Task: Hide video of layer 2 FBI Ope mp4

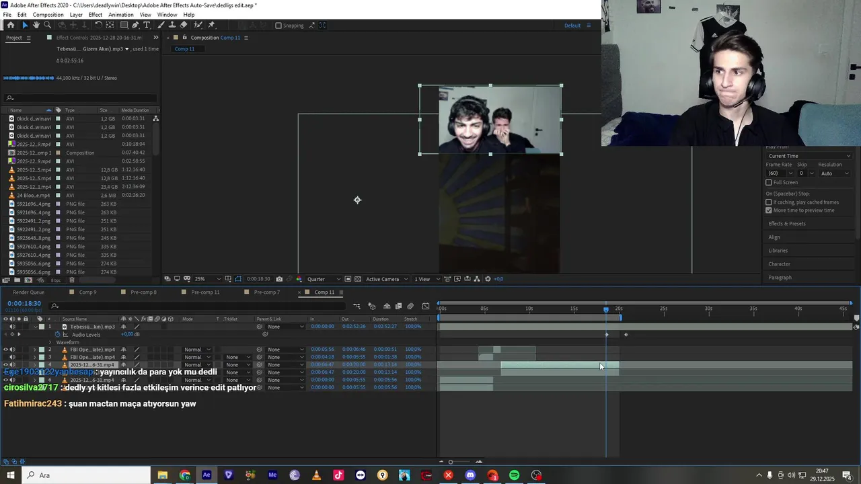Action: pyautogui.click(x=6, y=350)
